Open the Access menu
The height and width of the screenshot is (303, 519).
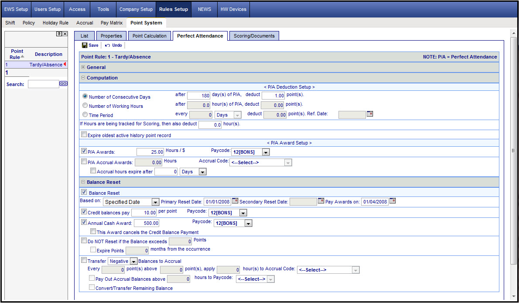tap(77, 9)
